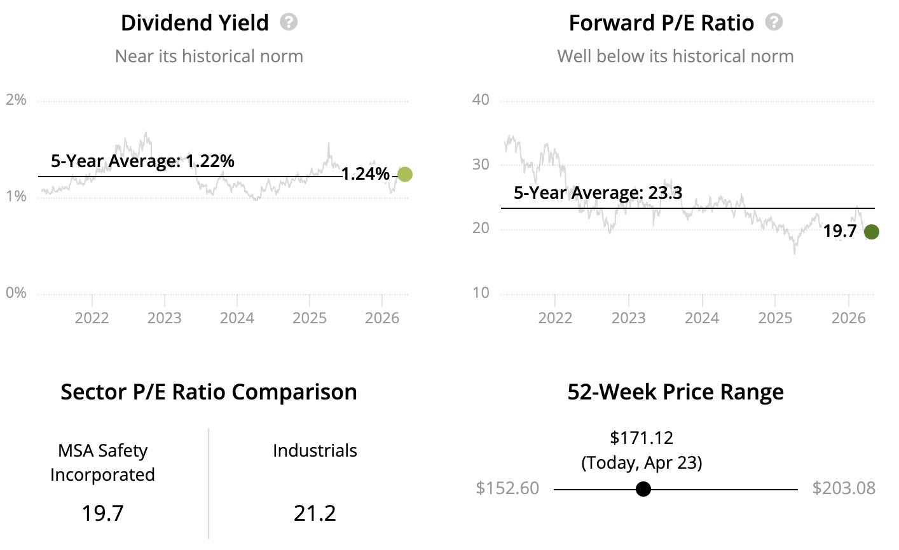This screenshot has height=550, width=899.
Task: Click the 52-Week Price Range heading
Action: pyautogui.click(x=675, y=392)
